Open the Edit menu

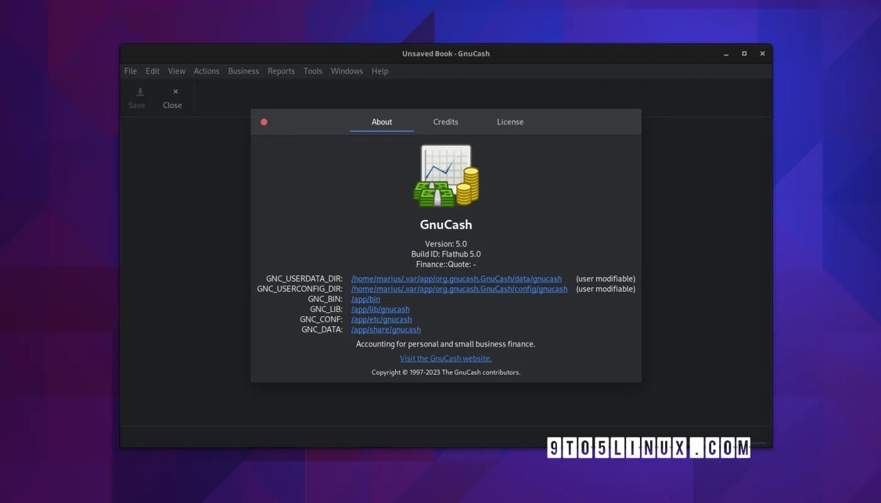tap(152, 71)
